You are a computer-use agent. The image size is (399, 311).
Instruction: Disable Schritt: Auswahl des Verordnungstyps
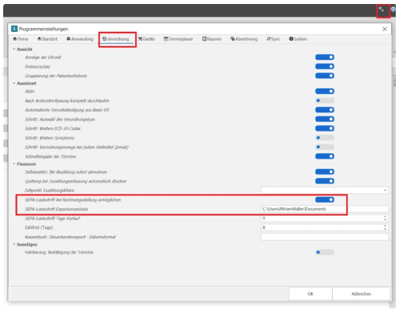point(325,119)
